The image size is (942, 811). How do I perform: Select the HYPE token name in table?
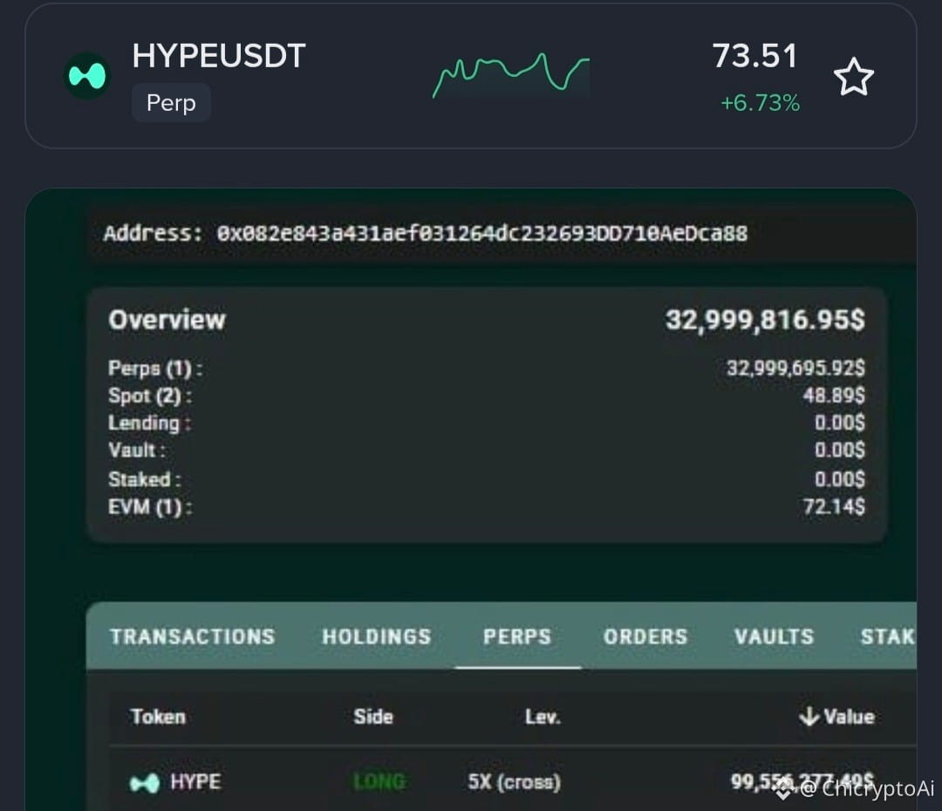[196, 782]
